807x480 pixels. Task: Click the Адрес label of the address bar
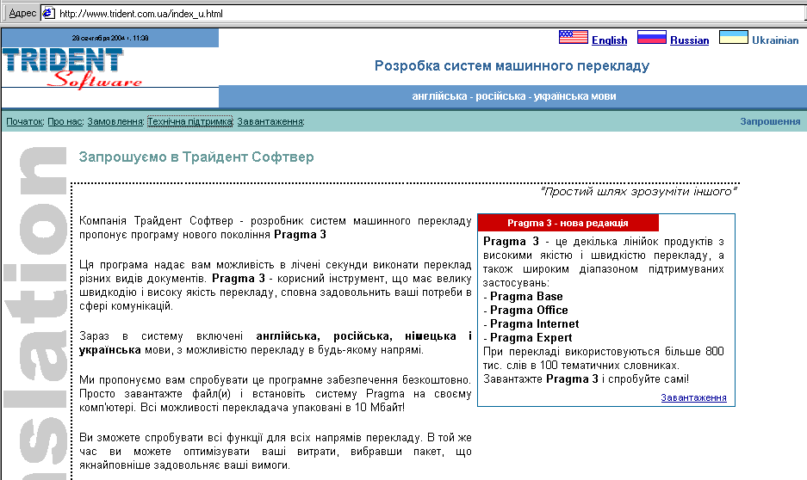[x=22, y=14]
